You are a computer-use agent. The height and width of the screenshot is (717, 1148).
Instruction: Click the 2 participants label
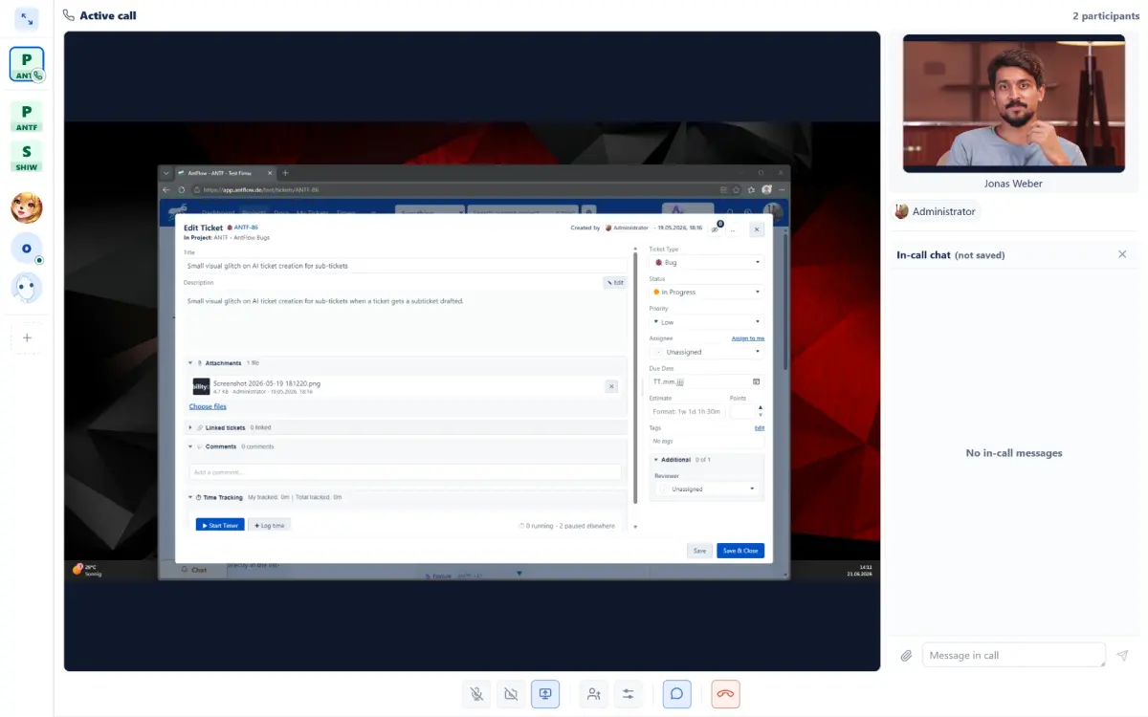(1106, 16)
